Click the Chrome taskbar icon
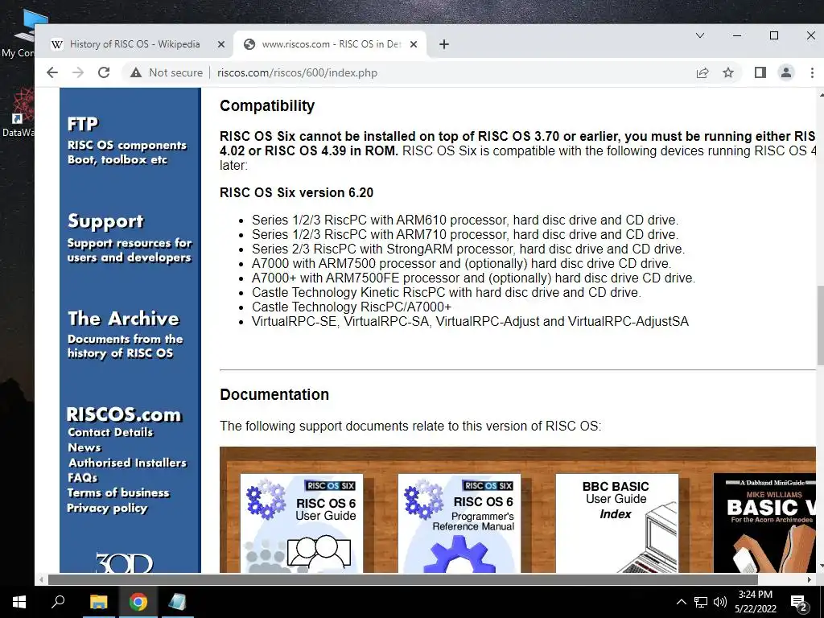This screenshot has width=824, height=618. [x=138, y=602]
